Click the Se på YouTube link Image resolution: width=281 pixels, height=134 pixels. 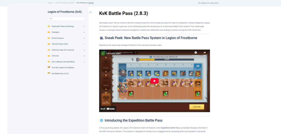pos(108,109)
